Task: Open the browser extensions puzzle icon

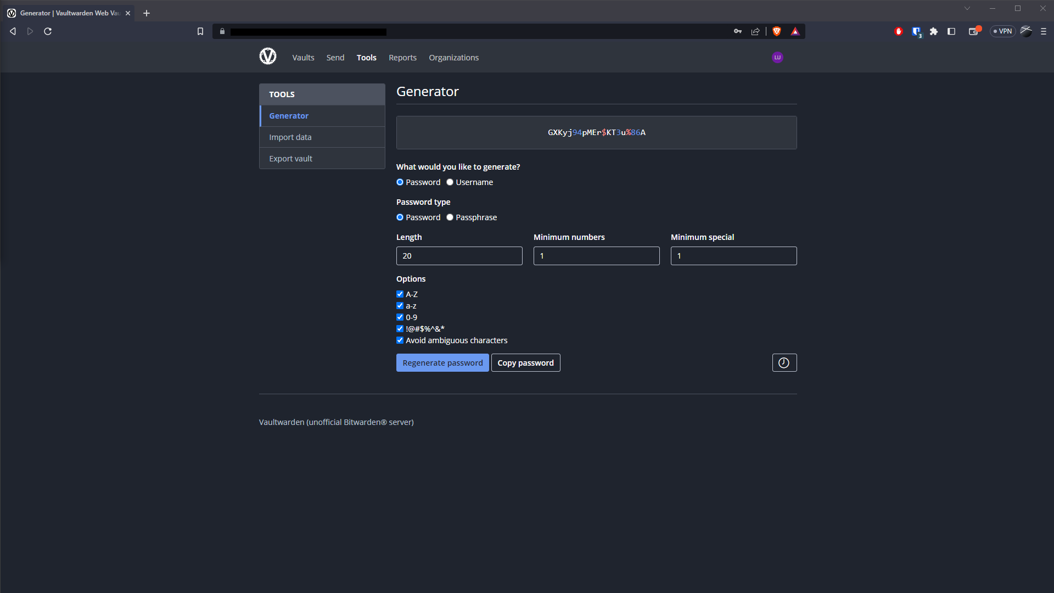Action: [933, 31]
